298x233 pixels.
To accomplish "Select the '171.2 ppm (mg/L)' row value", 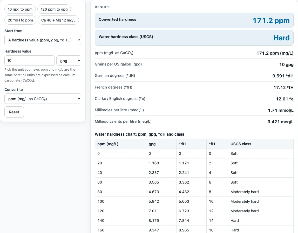I will click(275, 53).
